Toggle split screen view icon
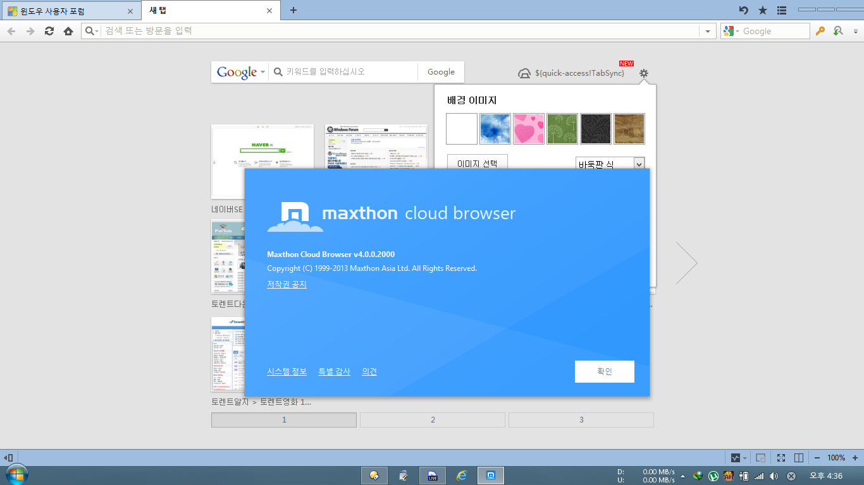Image resolution: width=864 pixels, height=485 pixels. [x=799, y=457]
